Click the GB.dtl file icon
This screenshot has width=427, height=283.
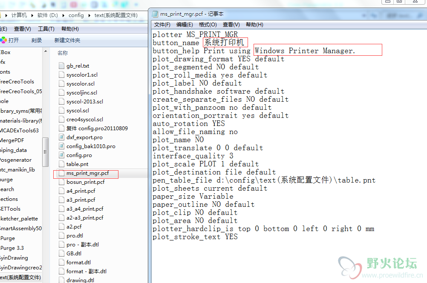[x=61, y=253]
